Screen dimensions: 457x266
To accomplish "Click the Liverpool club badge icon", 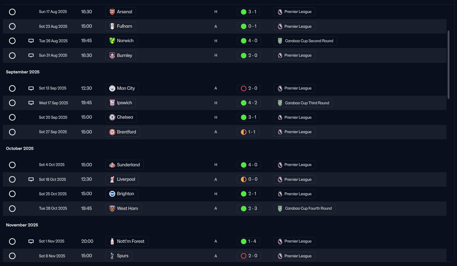I will pos(112,179).
